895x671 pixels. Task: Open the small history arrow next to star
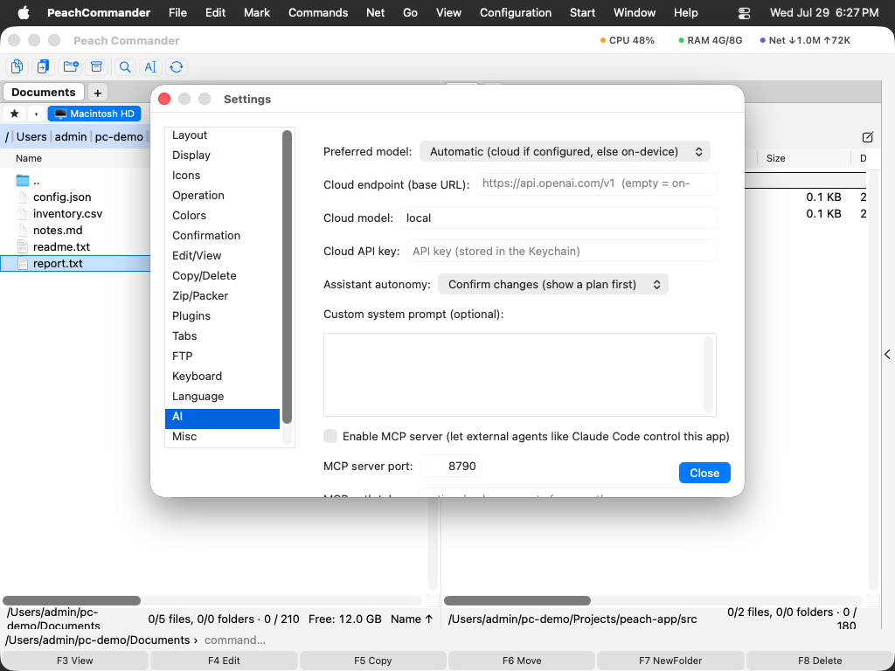[x=36, y=114]
